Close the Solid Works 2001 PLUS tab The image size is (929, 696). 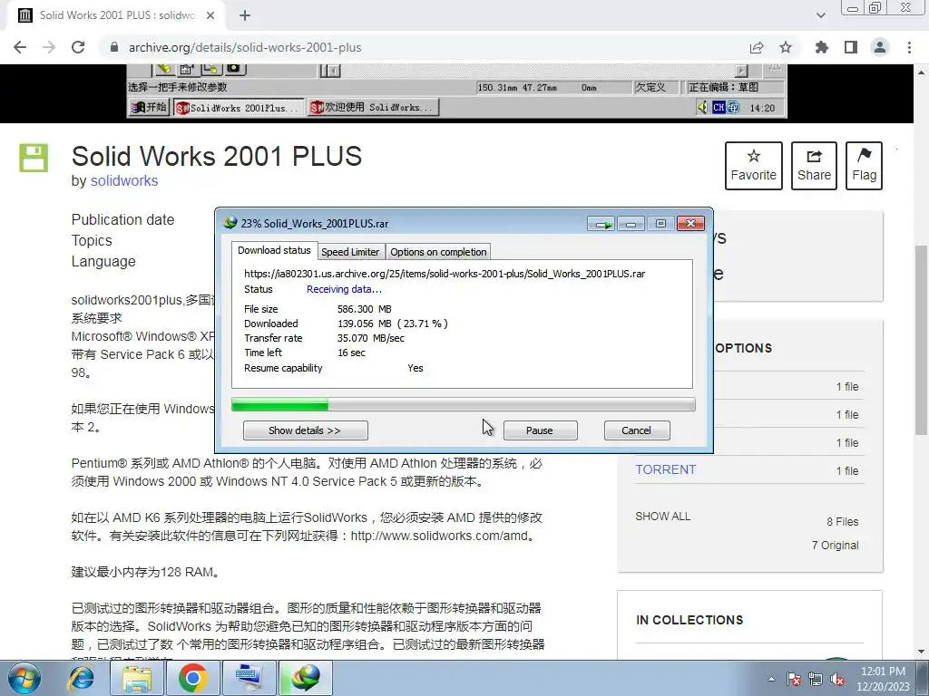[210, 15]
